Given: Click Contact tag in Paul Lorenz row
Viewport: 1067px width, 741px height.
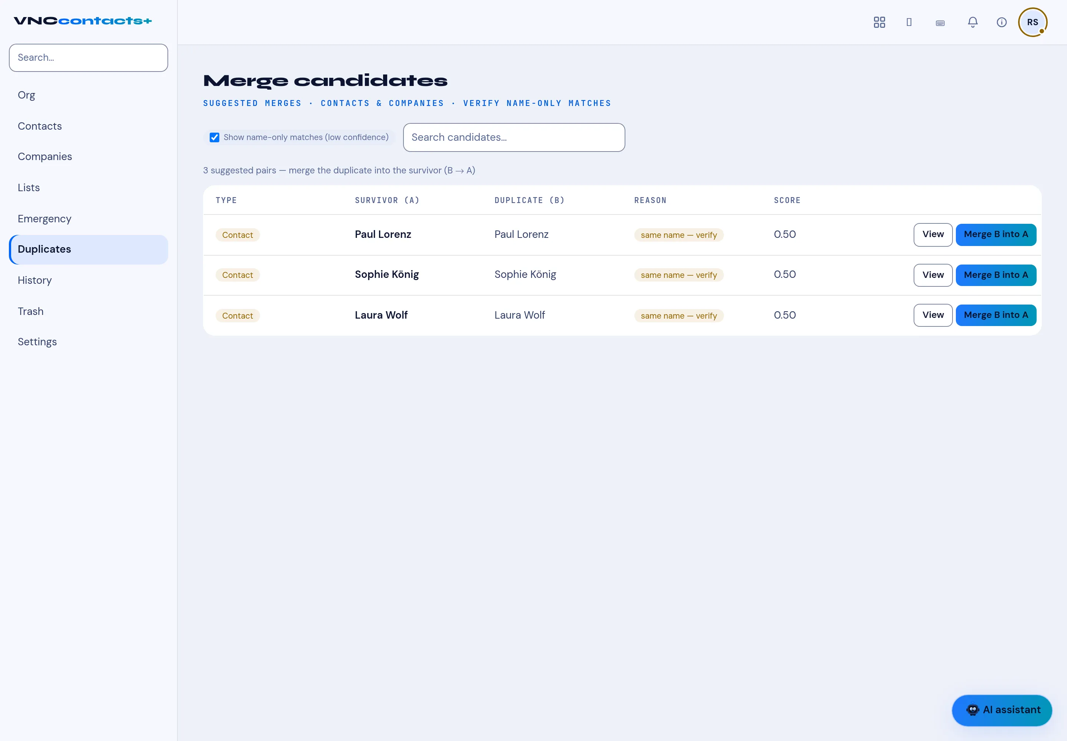Looking at the screenshot, I should click(x=237, y=235).
